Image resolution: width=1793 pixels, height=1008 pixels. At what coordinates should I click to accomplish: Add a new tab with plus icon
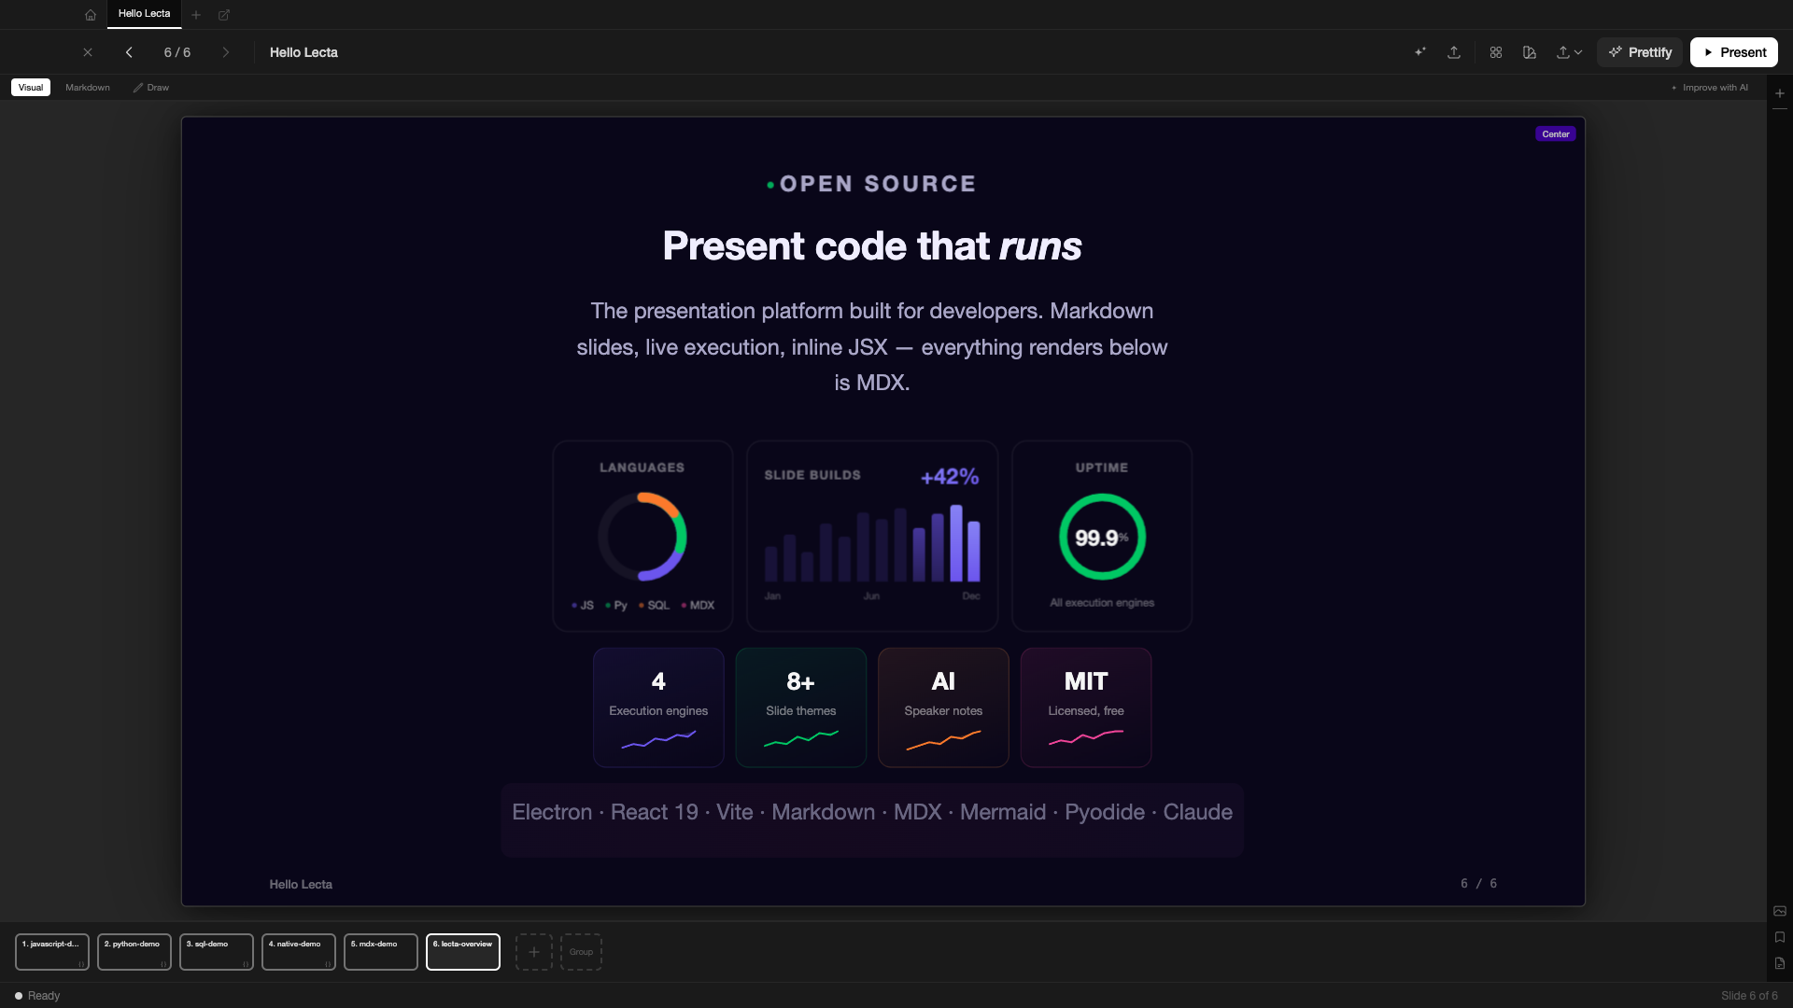click(196, 15)
